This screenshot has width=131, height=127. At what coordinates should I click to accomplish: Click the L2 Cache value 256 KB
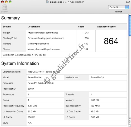click(x=31, y=117)
